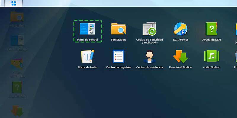Image resolution: width=237 pixels, height=118 pixels.
Task: Open Copias de seguridad y replicación
Action: 150,32
